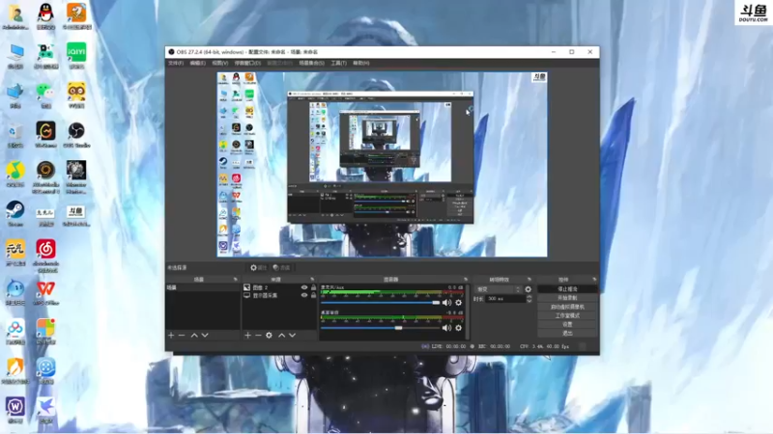Open Recycle Bin desktop icon
The image size is (773, 434).
click(15, 135)
